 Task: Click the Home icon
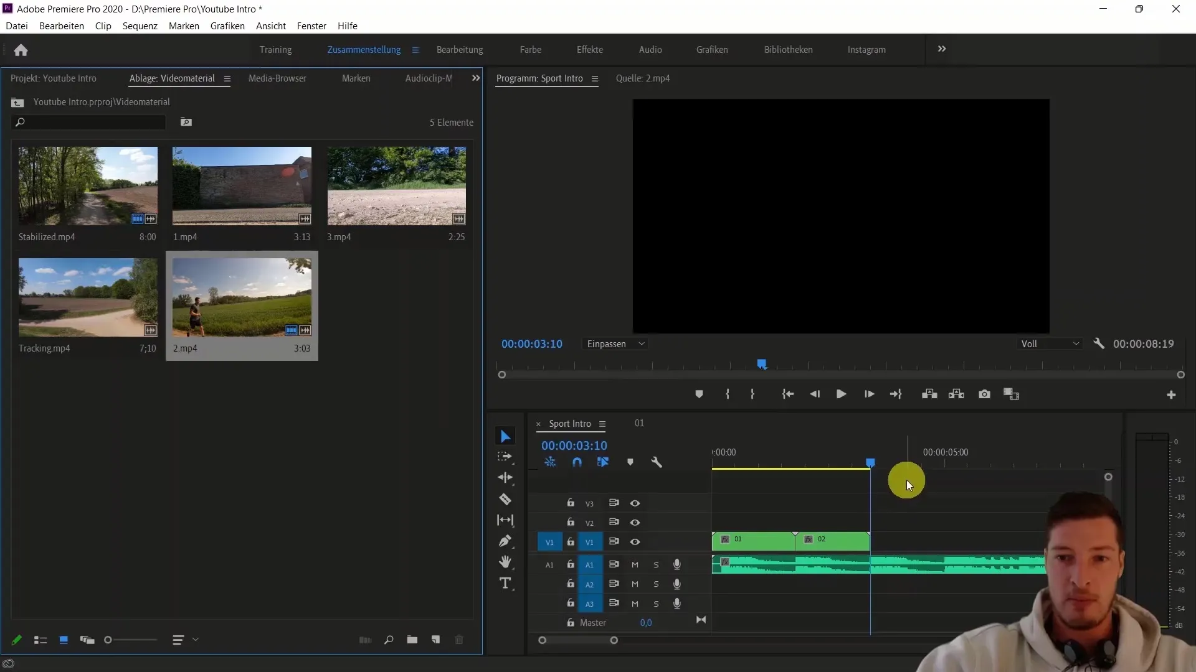[21, 50]
